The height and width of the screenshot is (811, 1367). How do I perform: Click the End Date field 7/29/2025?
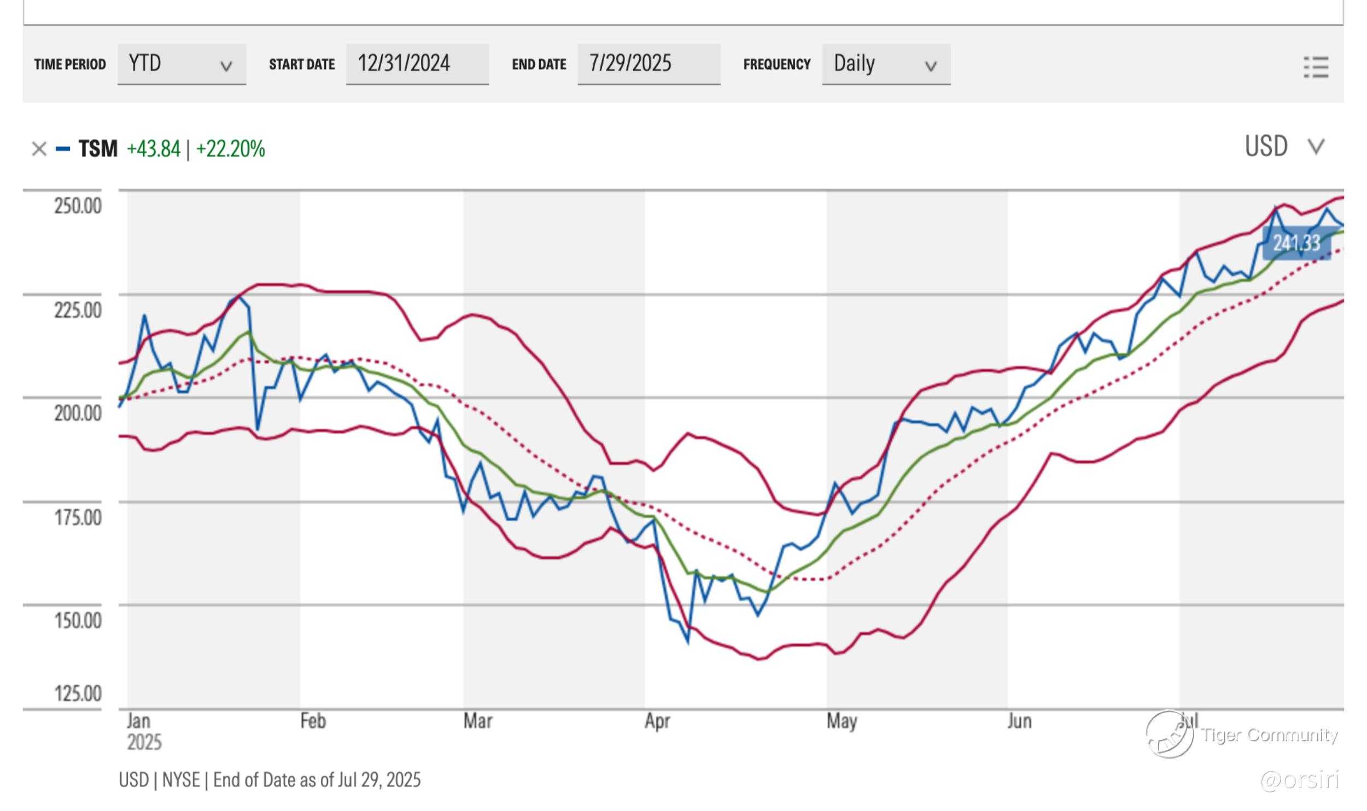[x=649, y=64]
